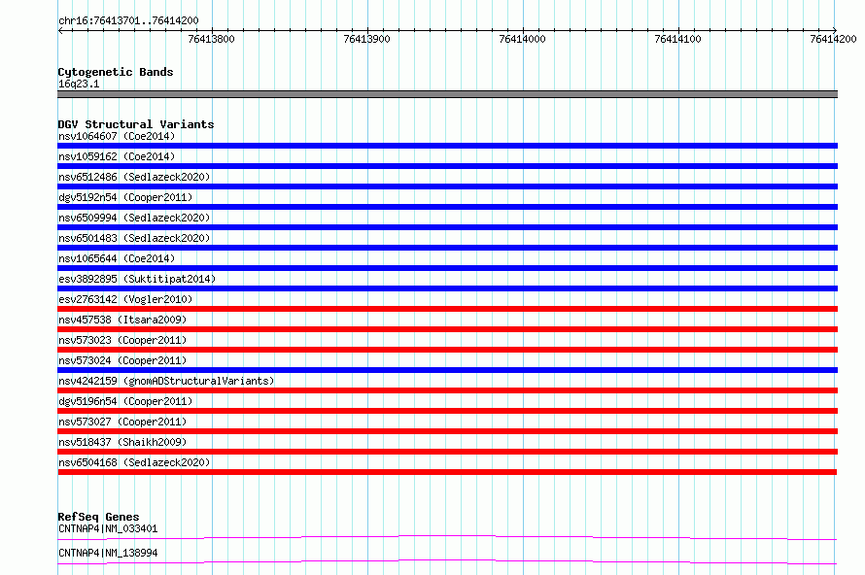Click red bar under nsv573023
Screen dimensions: 865x575
point(447,350)
